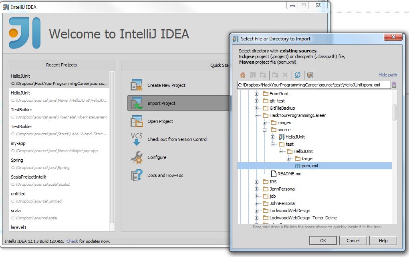
Task: Click the HelloJUnit IntelliJ project icon in tree
Action: coord(282,137)
